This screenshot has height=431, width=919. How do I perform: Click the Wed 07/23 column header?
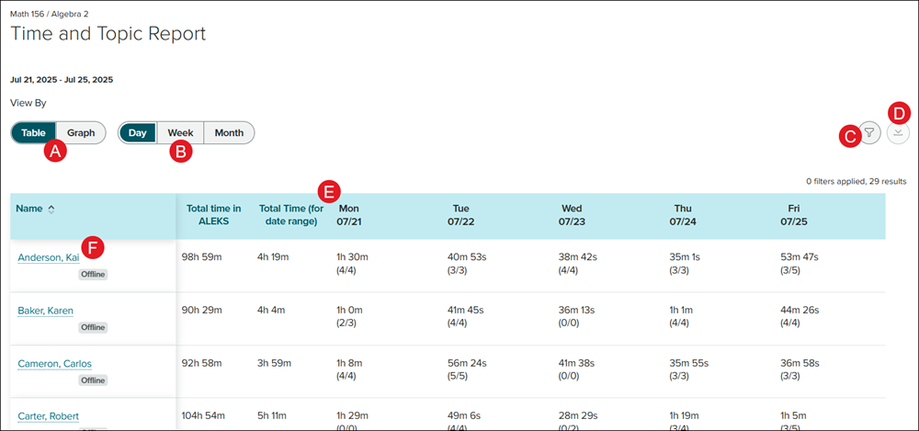point(572,215)
